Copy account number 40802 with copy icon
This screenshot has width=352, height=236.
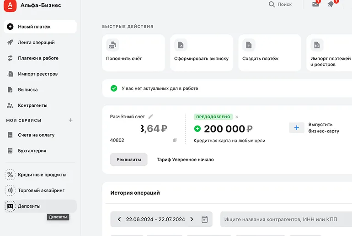(x=175, y=140)
